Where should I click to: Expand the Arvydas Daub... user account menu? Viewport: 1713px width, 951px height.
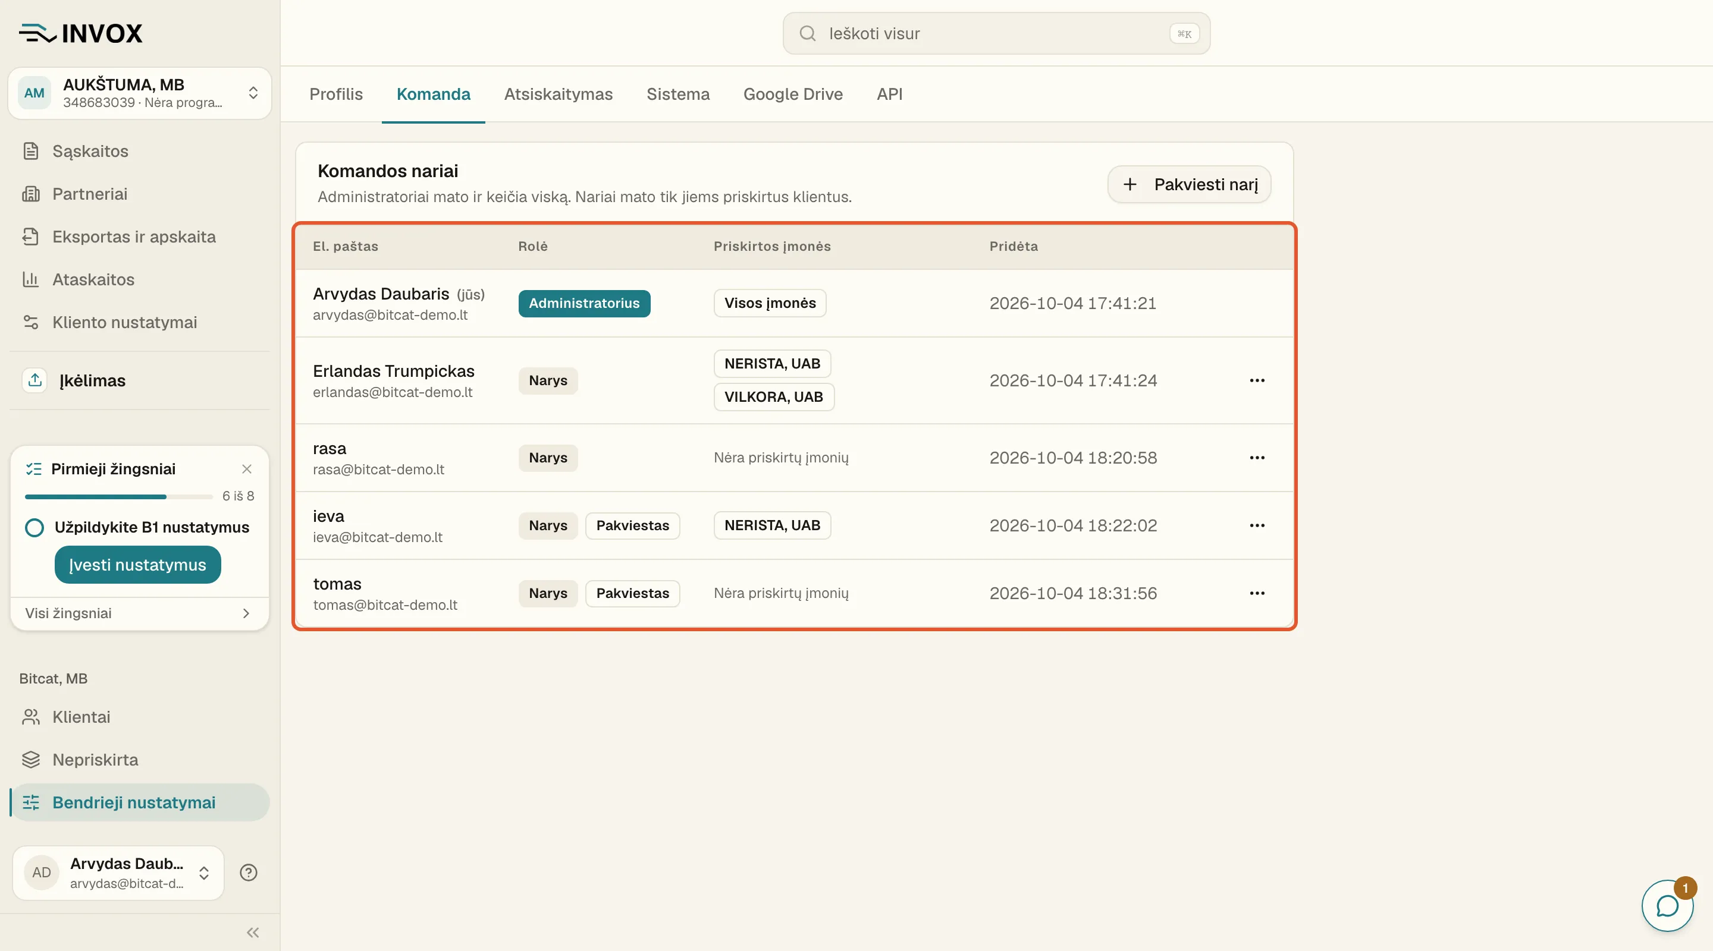[118, 873]
